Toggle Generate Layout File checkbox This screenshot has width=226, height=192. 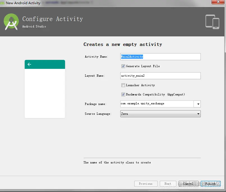pos(123,66)
